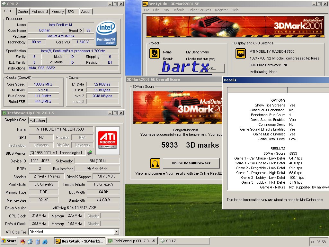Image resolution: width=329 pixels, height=247 pixels.
Task: Click the GPU-Z title bar app icon
Action: (x=4, y=113)
